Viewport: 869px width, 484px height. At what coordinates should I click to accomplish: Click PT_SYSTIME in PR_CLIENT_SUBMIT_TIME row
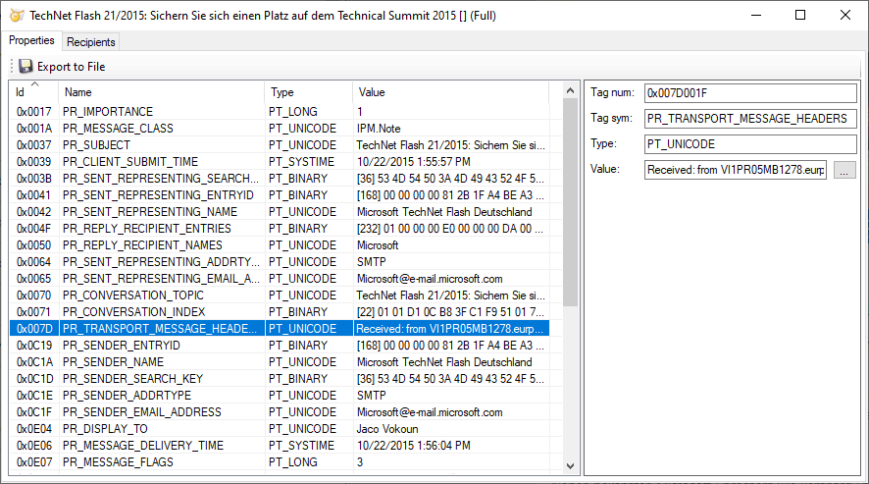[x=301, y=162]
